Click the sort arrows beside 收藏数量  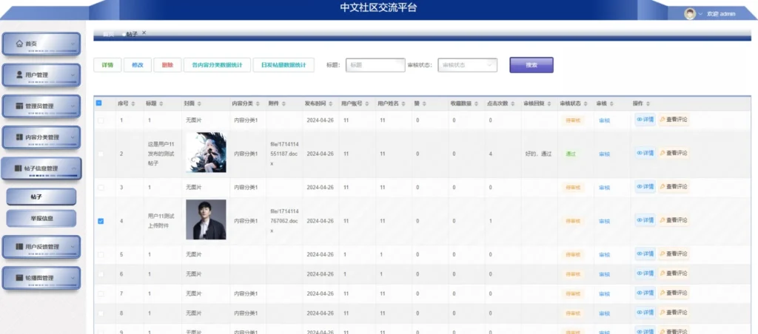pos(476,103)
